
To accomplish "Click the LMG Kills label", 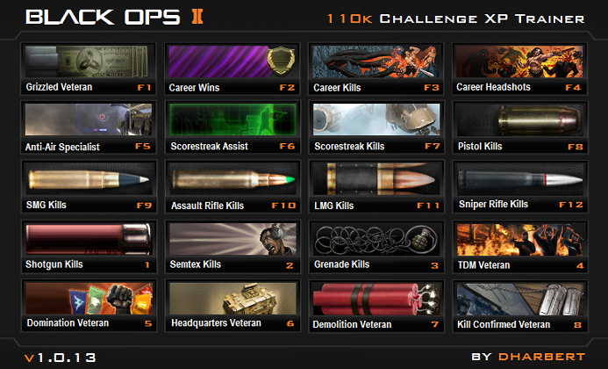I will click(334, 206).
